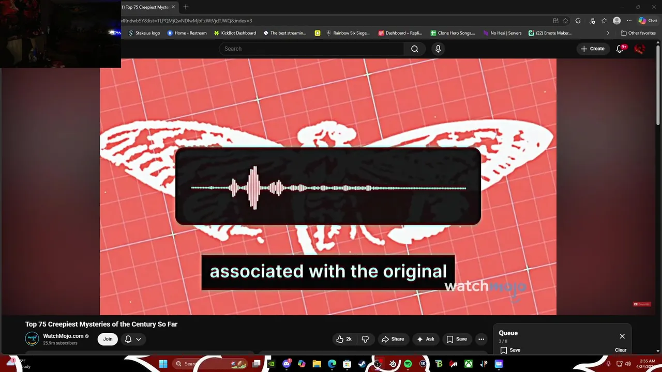The width and height of the screenshot is (662, 372).
Task: Like the video with thumbs up
Action: tap(344, 339)
